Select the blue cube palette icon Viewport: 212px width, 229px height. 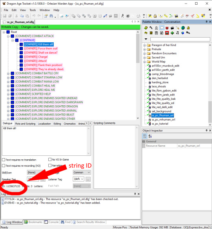[x=183, y=33]
